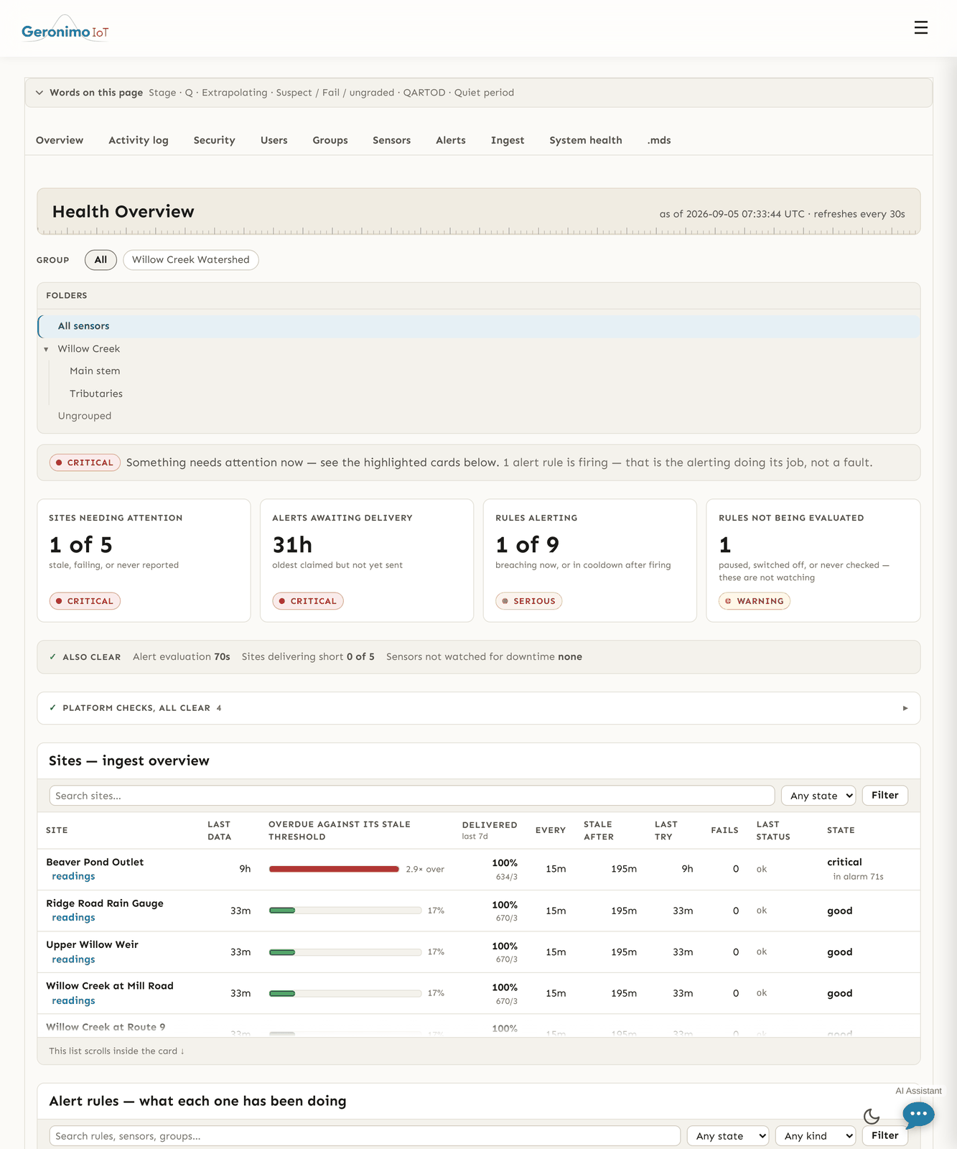
Task: Open the hamburger menu icon
Action: click(921, 28)
